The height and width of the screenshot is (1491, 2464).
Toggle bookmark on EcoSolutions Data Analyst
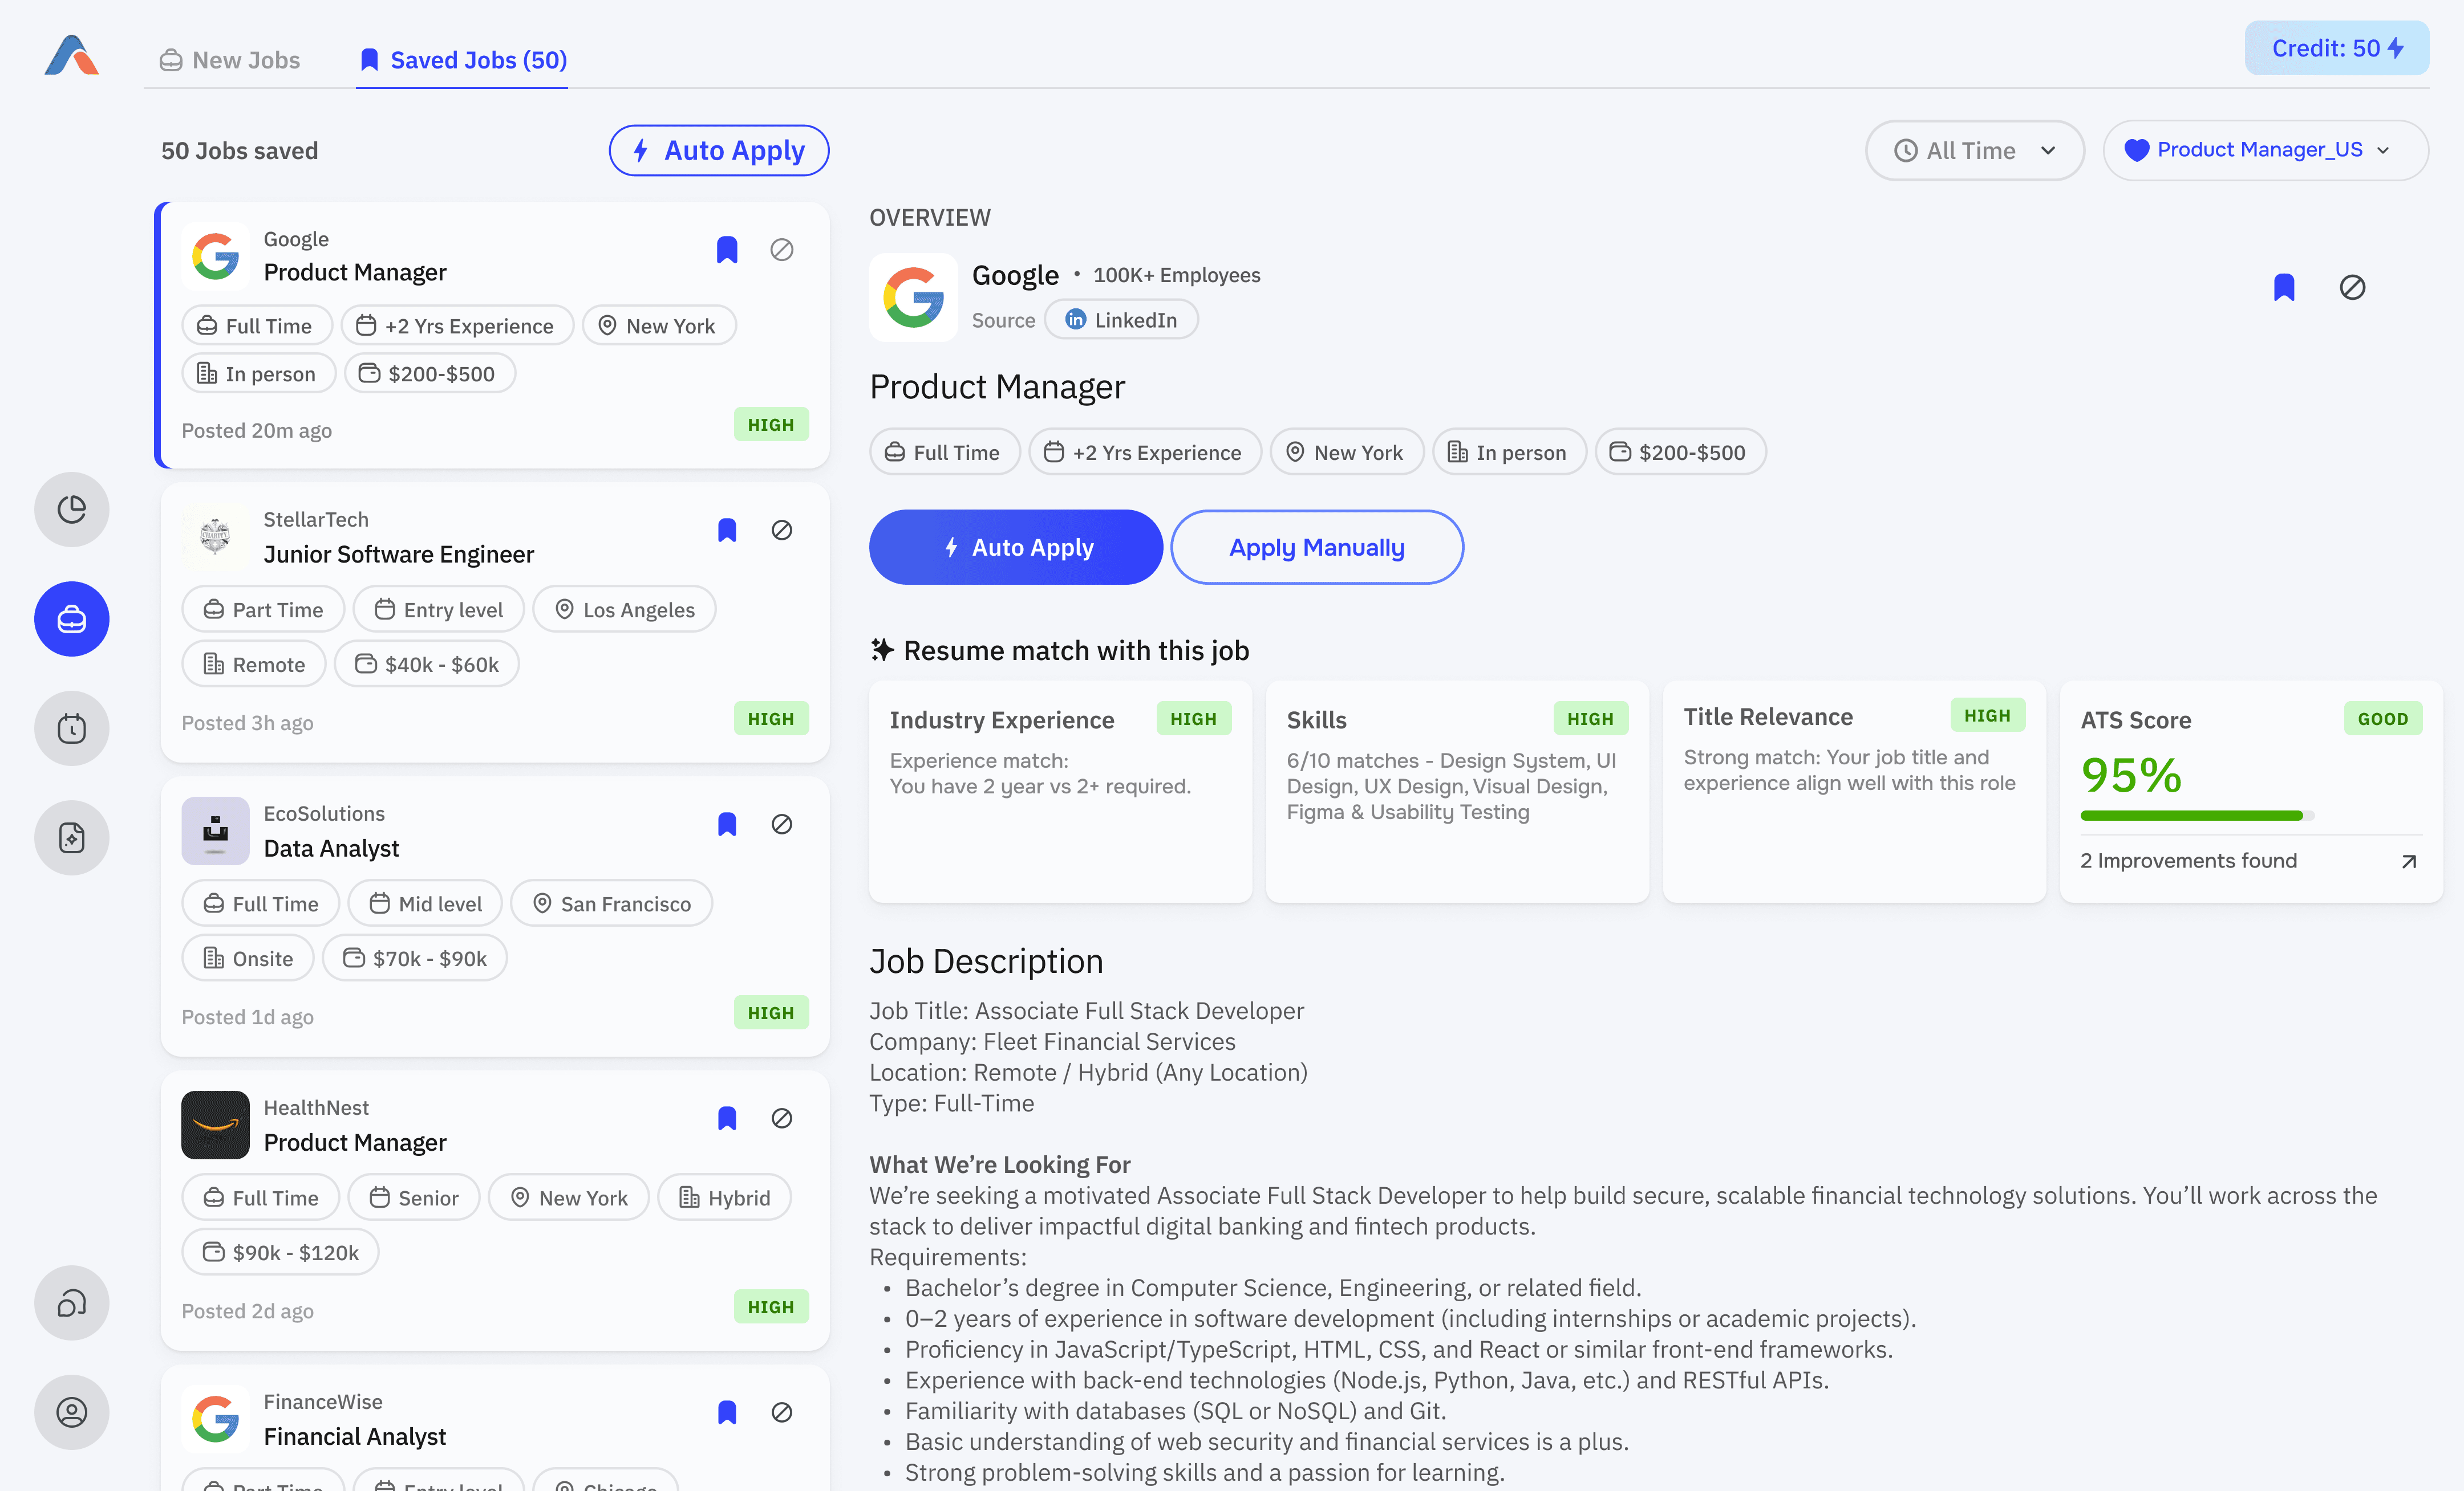click(x=726, y=824)
